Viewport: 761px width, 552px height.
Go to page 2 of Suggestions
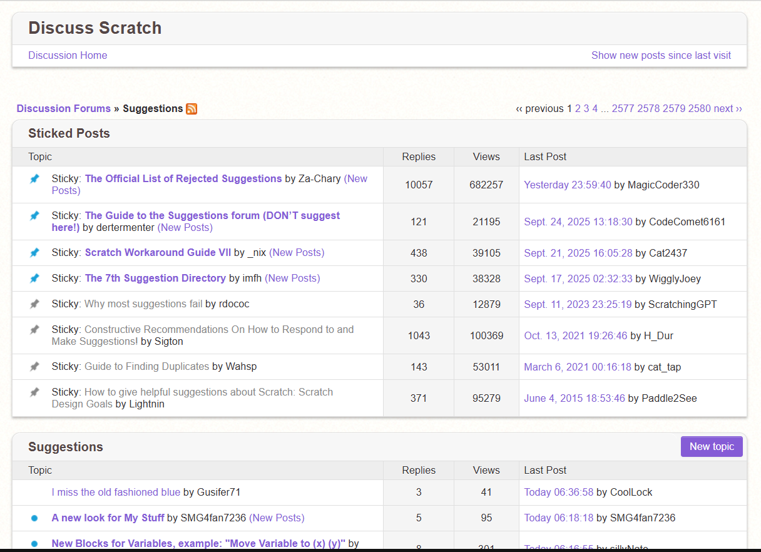(578, 108)
